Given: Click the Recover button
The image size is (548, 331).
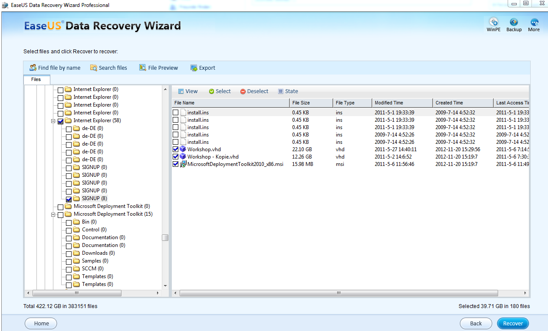Looking at the screenshot, I should coord(513,323).
